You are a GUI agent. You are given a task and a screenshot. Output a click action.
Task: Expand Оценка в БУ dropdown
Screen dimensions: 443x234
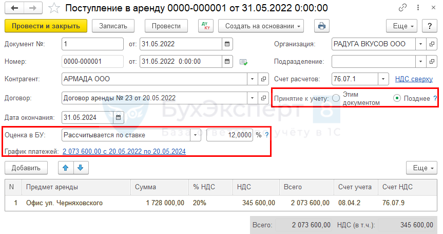pos(196,135)
